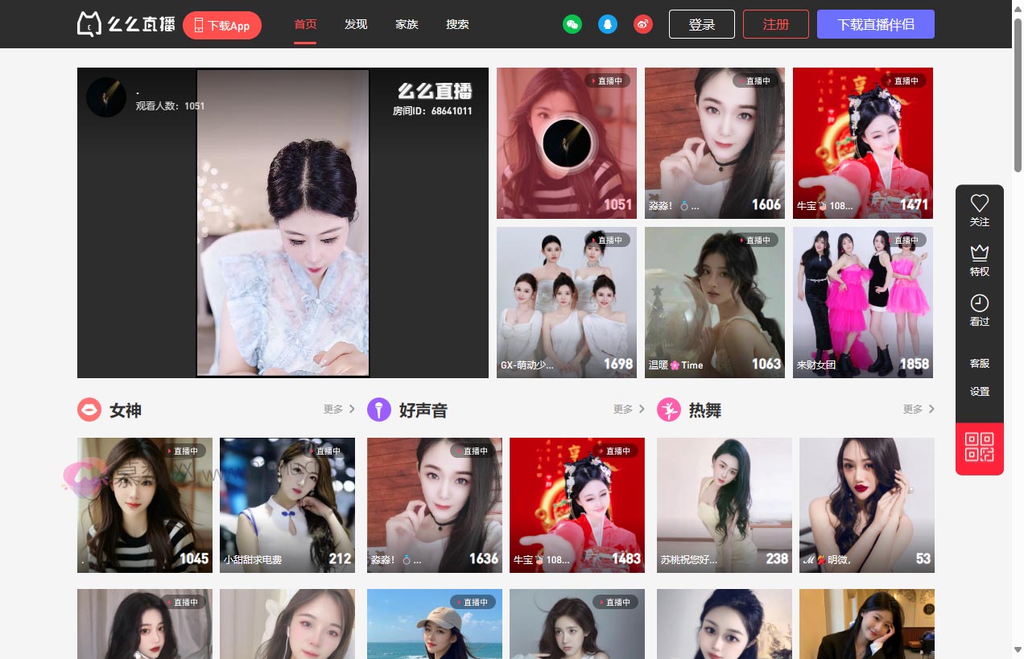Expand 更多 next to 女神 section
The width and height of the screenshot is (1024, 659).
point(339,410)
